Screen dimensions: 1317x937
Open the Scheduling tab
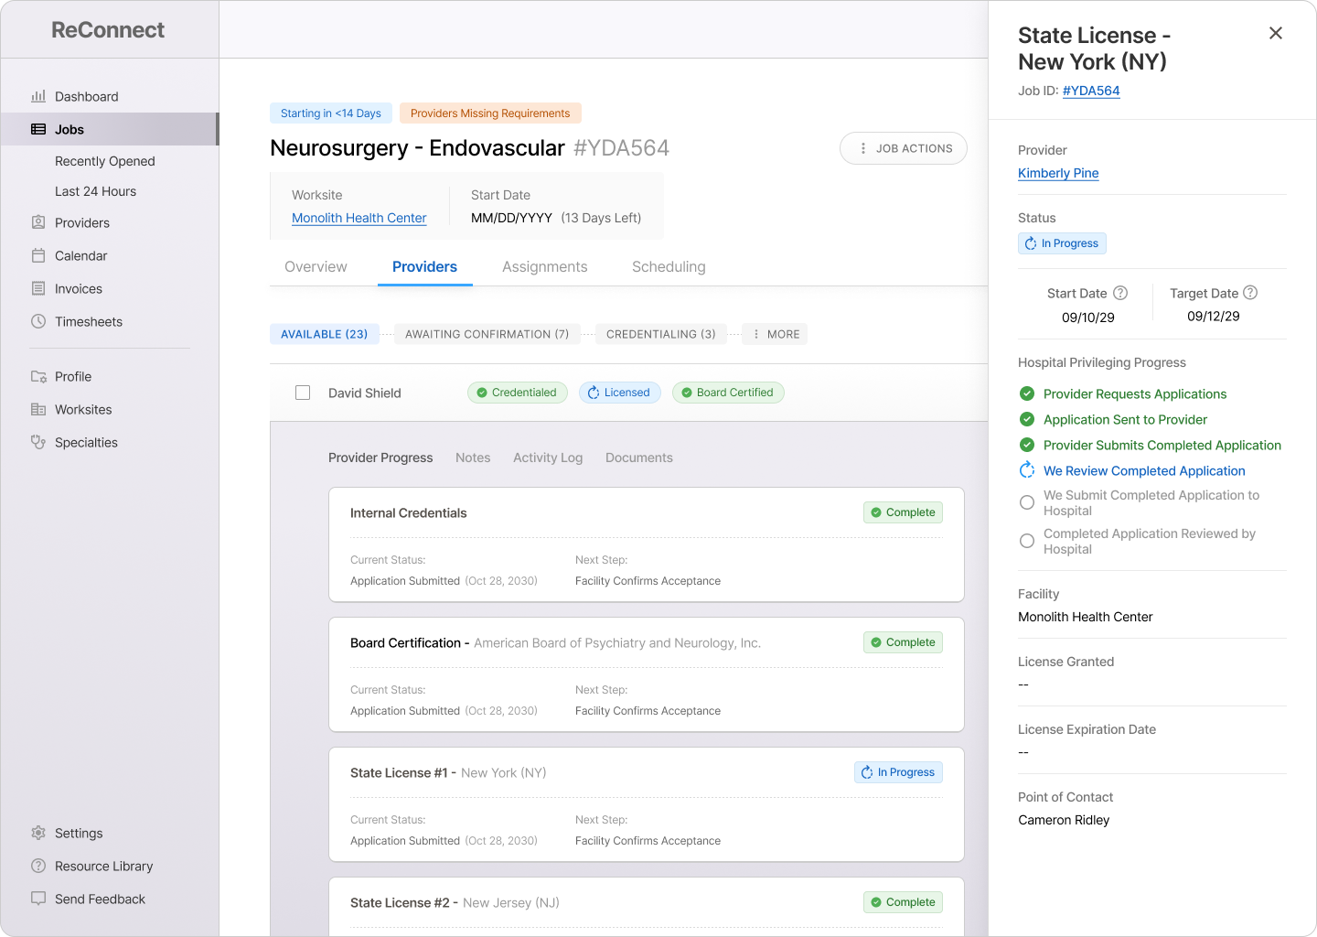point(669,266)
